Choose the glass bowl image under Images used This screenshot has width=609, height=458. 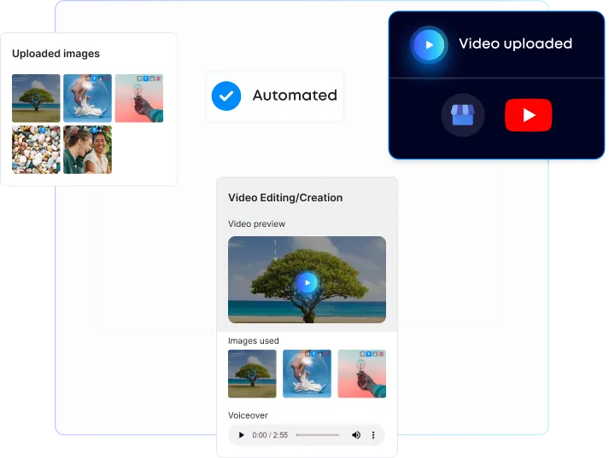(x=307, y=374)
